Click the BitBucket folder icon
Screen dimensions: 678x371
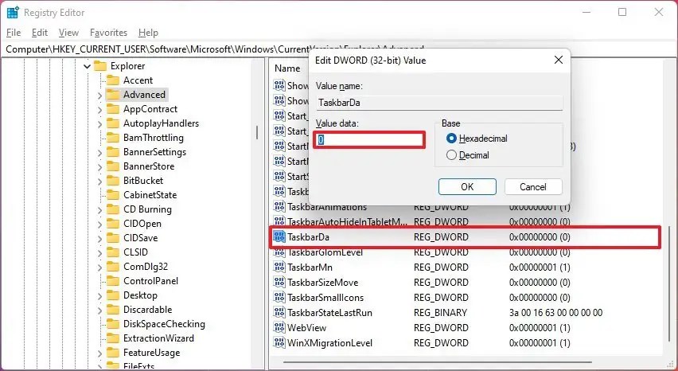click(x=113, y=180)
